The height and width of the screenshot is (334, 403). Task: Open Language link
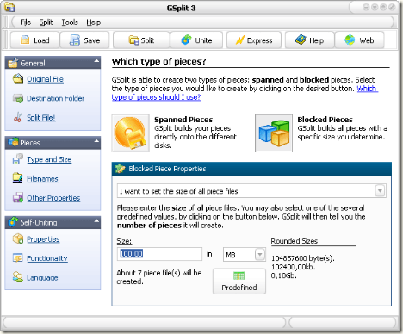click(x=42, y=278)
